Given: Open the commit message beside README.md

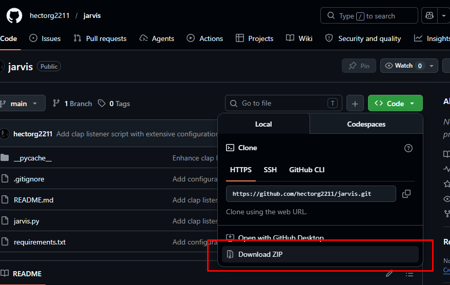Looking at the screenshot, I should (x=195, y=200).
